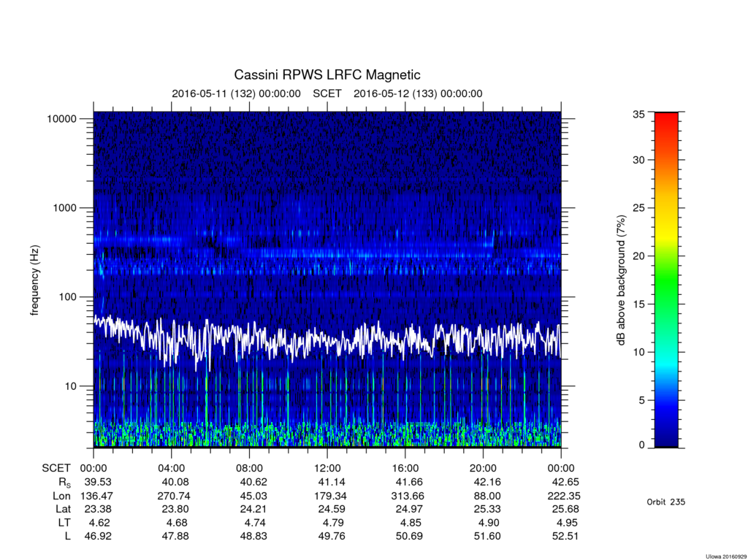Click the LT value '4.95'
Screen dimensions: 748x560
coord(567,523)
